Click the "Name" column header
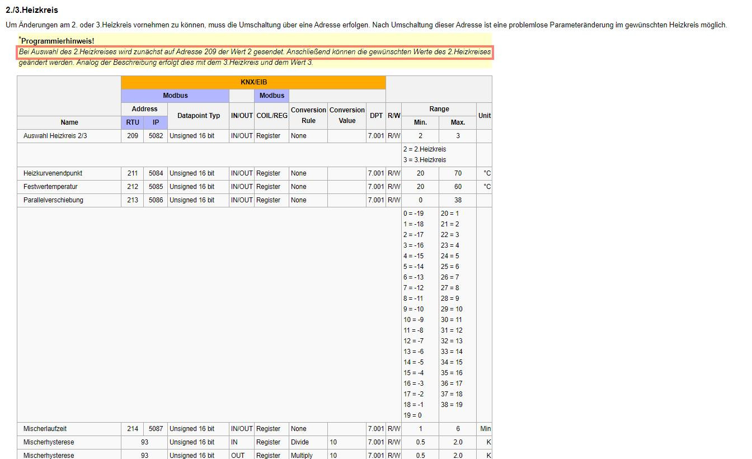Viewport: 752px width, 459px height. click(x=69, y=122)
